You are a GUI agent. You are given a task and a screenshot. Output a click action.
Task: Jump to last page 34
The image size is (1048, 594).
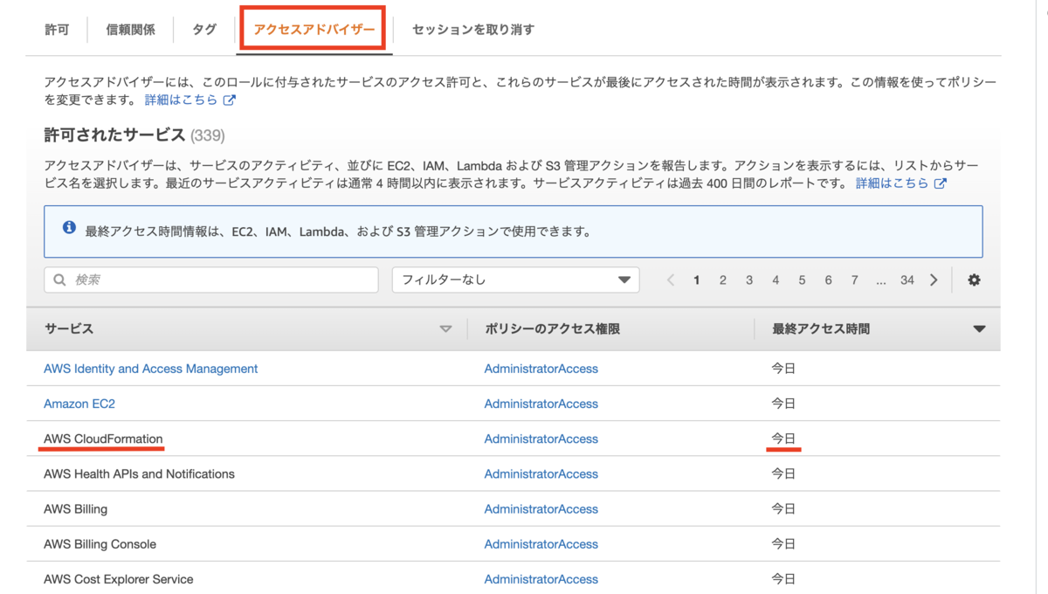click(907, 280)
